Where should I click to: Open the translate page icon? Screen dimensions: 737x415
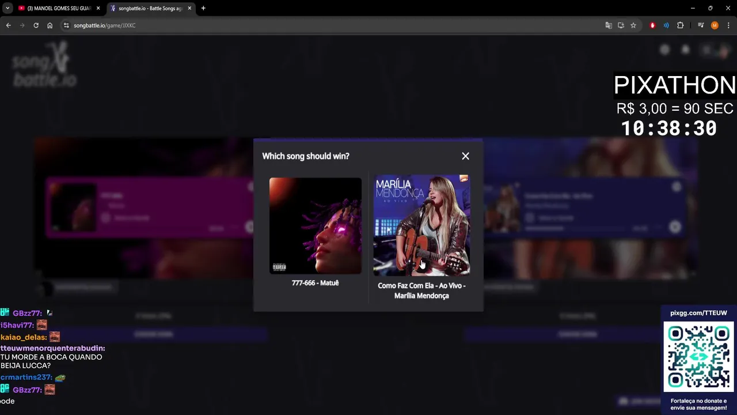click(609, 25)
